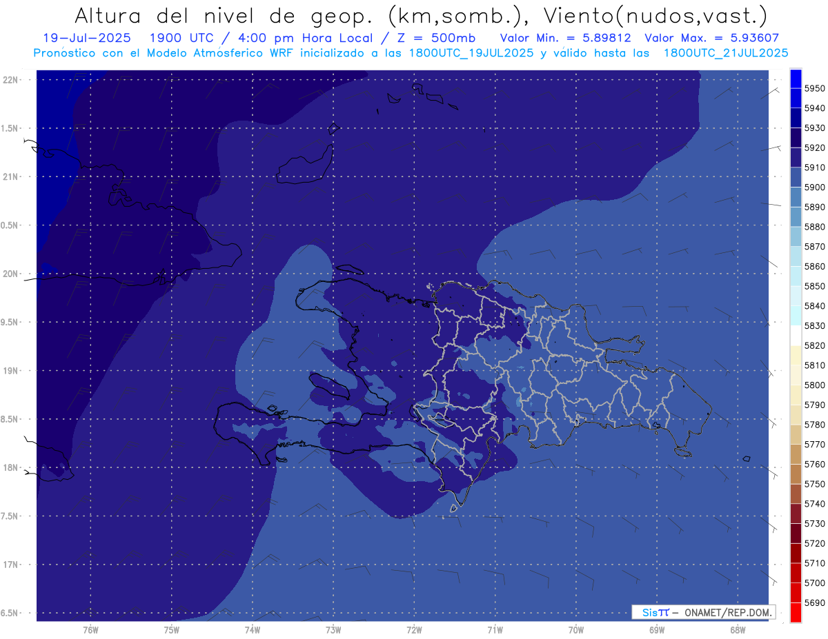
Task: Click the pressure level label 'Z = 500mb'
Action: point(436,38)
